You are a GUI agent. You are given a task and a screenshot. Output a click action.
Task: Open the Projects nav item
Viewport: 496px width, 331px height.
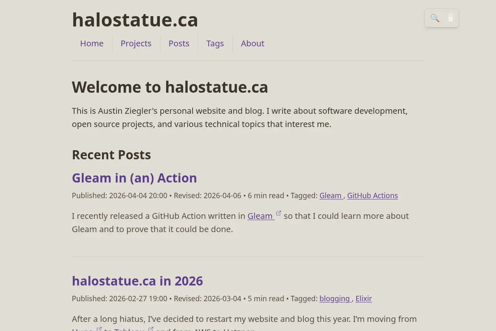[x=136, y=43]
